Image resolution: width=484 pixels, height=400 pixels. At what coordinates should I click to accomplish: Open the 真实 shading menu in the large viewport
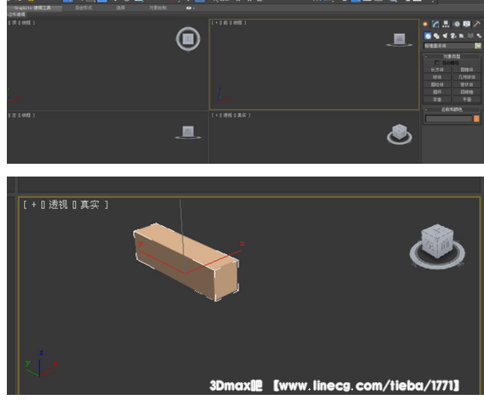[90, 205]
